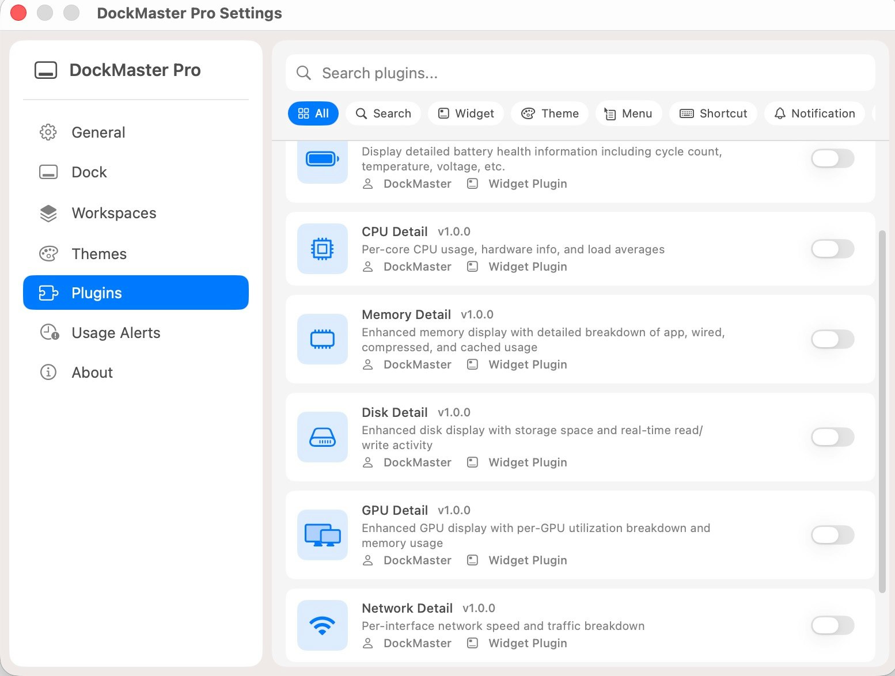This screenshot has width=895, height=676.
Task: Filter plugins by Search category
Action: point(383,113)
